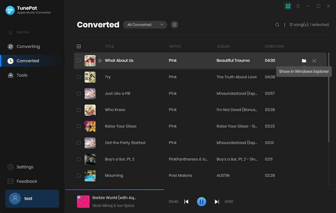The width and height of the screenshot is (336, 213).
Task: Click the Beautiful Trauma album name
Action: pos(233,61)
